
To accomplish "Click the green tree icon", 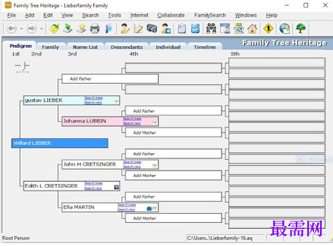I will point(300,29).
